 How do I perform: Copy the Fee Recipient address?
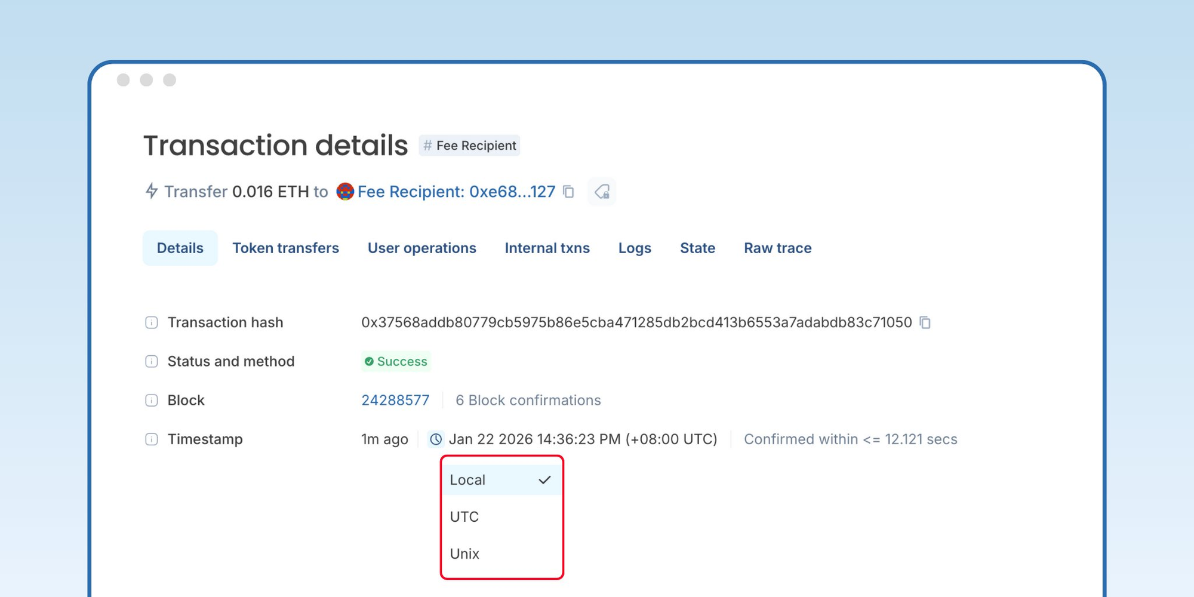tap(569, 192)
